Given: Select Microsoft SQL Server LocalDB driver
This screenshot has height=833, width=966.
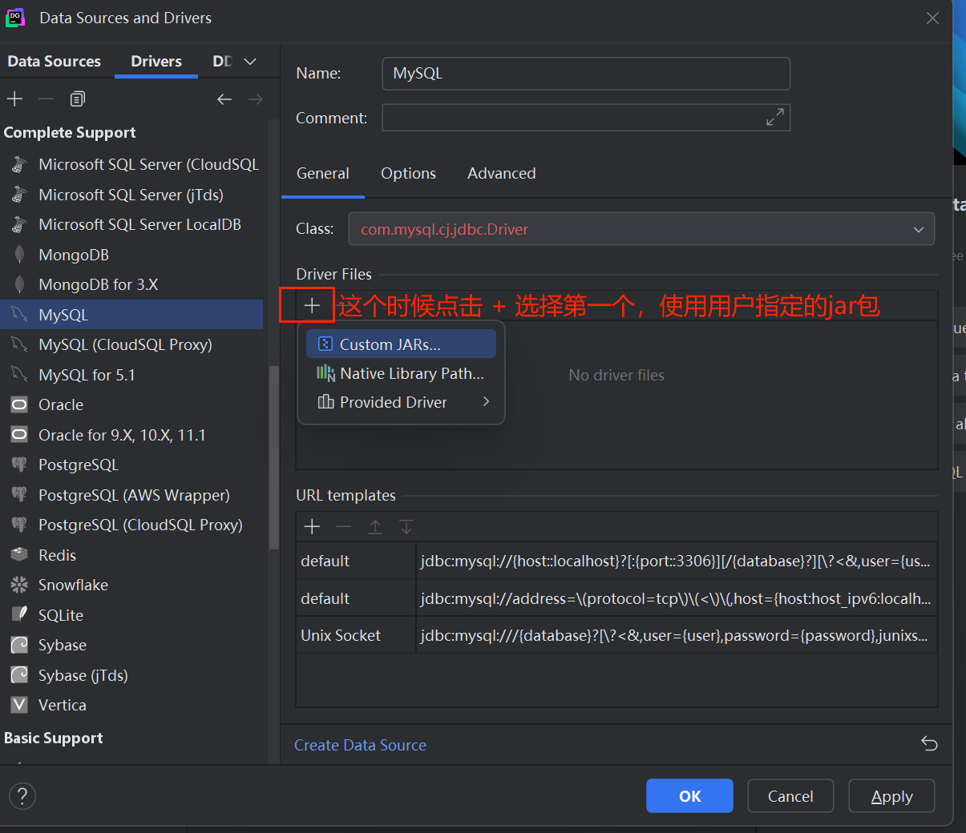Looking at the screenshot, I should [131, 225].
